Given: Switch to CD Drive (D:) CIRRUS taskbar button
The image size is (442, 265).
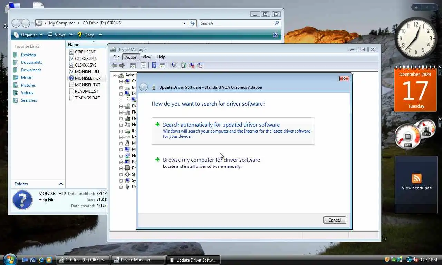Looking at the screenshot, I should [83, 260].
